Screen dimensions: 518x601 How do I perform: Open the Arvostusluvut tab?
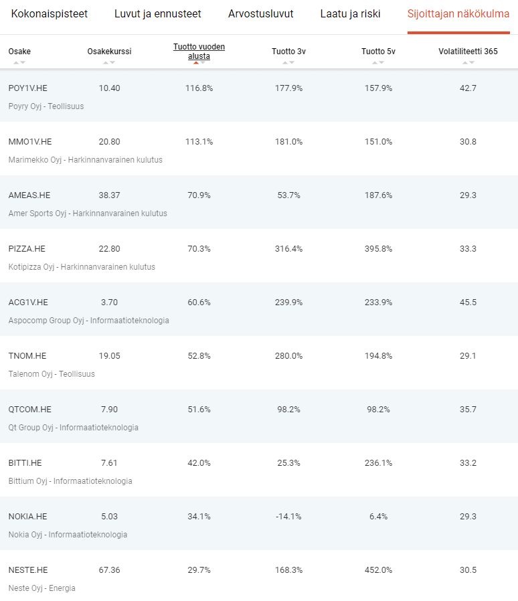pos(261,14)
